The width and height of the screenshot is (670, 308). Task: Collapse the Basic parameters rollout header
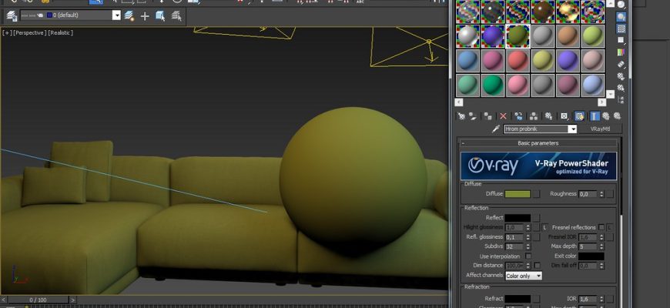point(539,143)
